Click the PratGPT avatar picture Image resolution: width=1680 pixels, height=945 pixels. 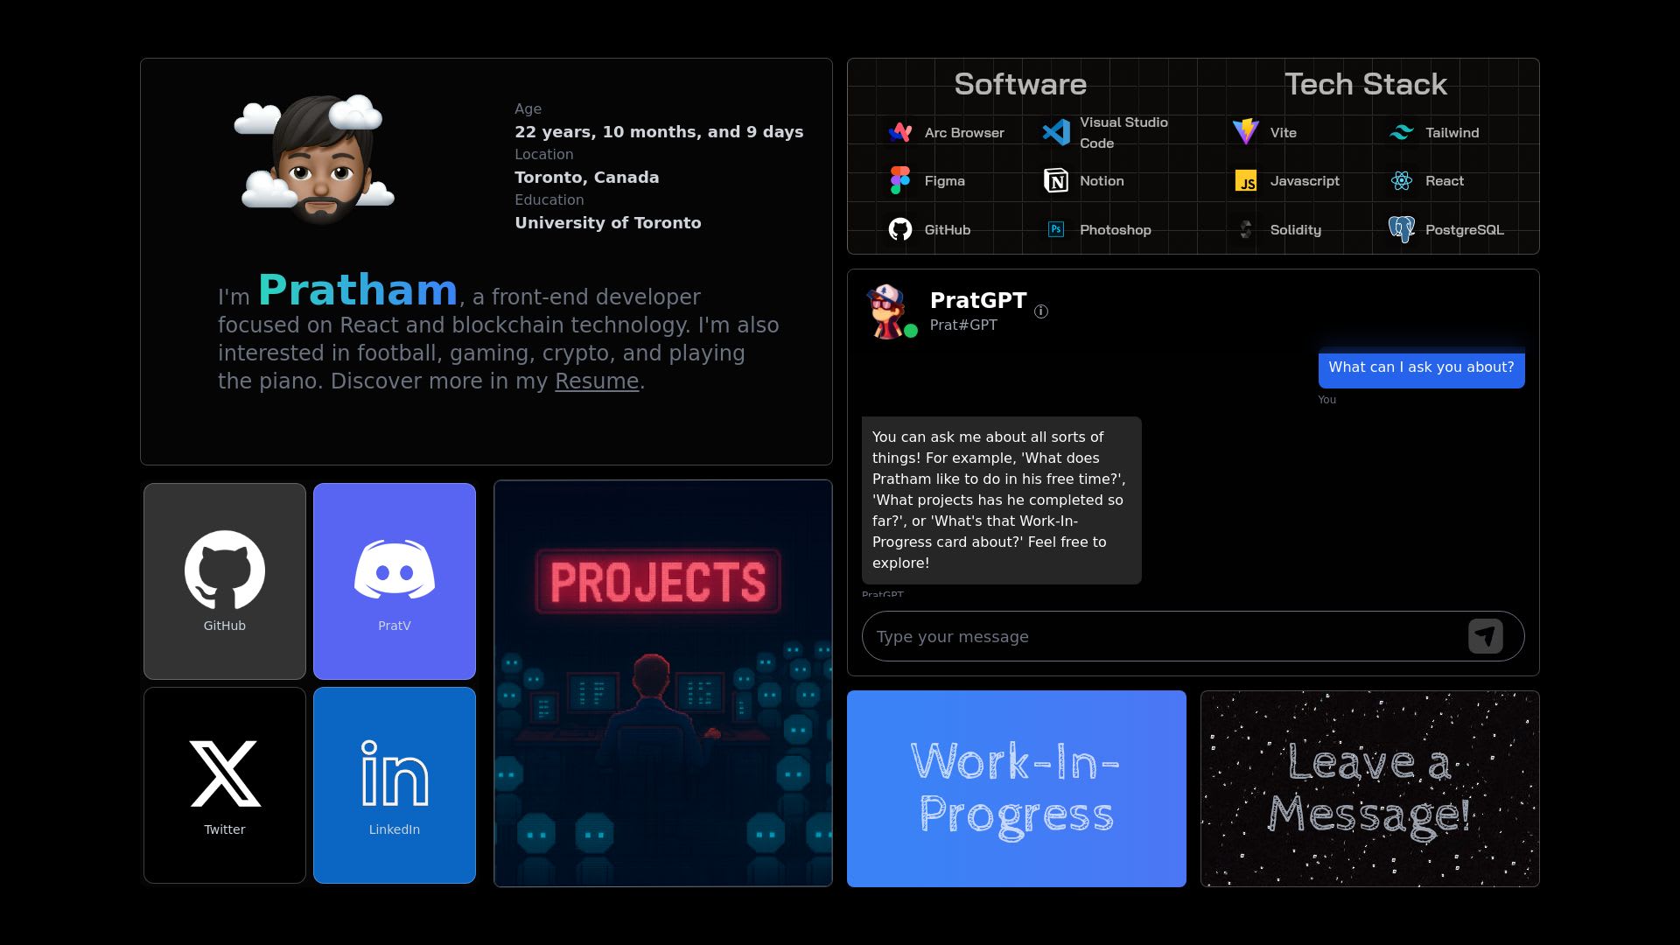pyautogui.click(x=887, y=311)
